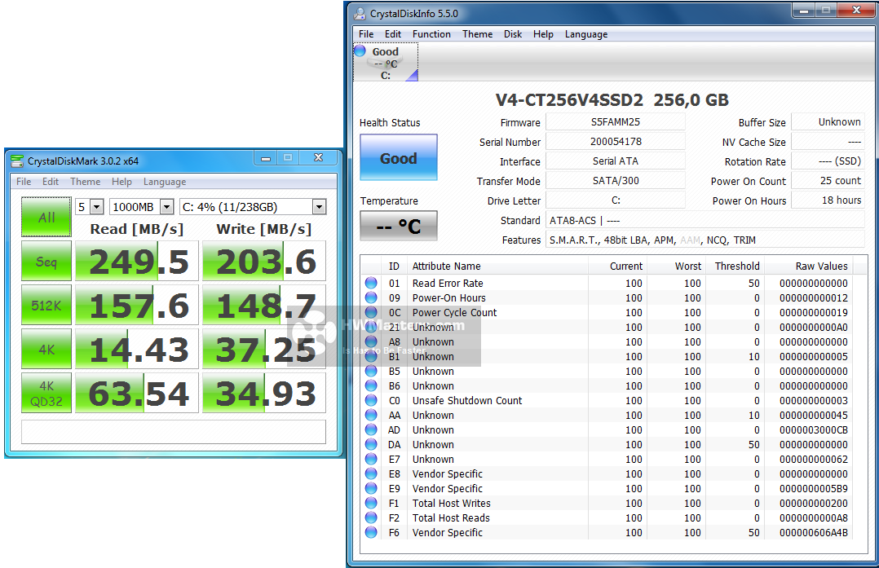The width and height of the screenshot is (879, 568).
Task: Click the status icon in the DA Unknown row
Action: pos(371,444)
